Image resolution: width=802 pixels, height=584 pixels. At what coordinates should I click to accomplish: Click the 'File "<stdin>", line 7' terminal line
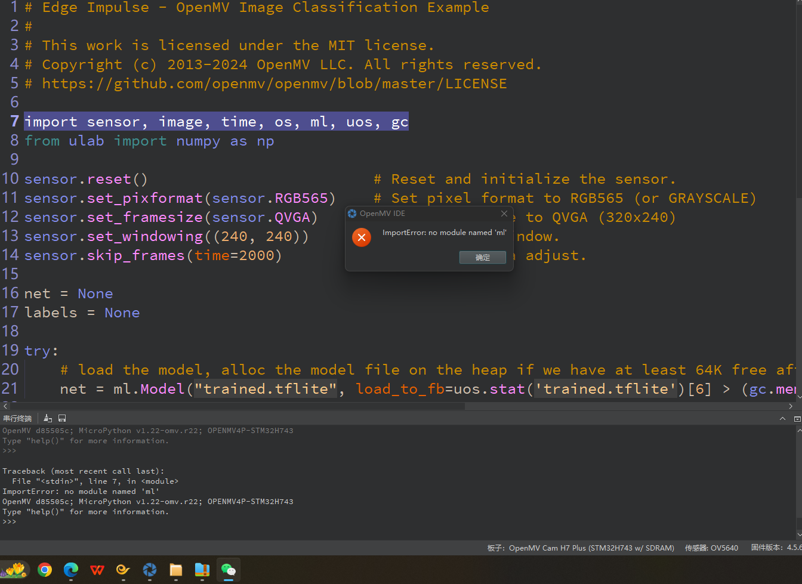pyautogui.click(x=95, y=481)
